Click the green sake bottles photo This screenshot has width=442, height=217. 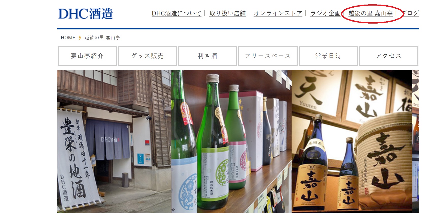click(x=231, y=141)
